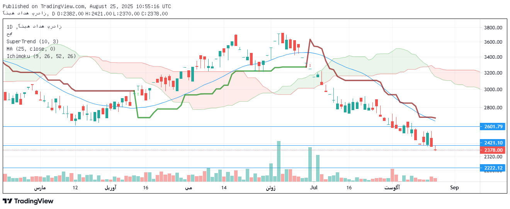The height and width of the screenshot is (209, 510).
Task: Select the مارس label on time axis
Action: coord(40,188)
